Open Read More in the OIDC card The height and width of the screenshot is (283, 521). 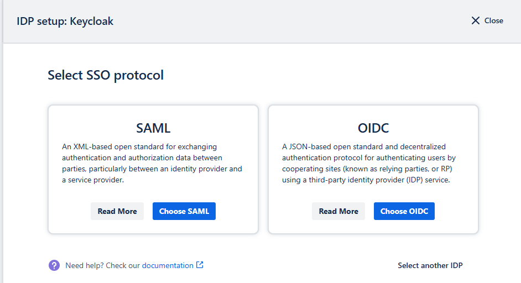(x=338, y=211)
